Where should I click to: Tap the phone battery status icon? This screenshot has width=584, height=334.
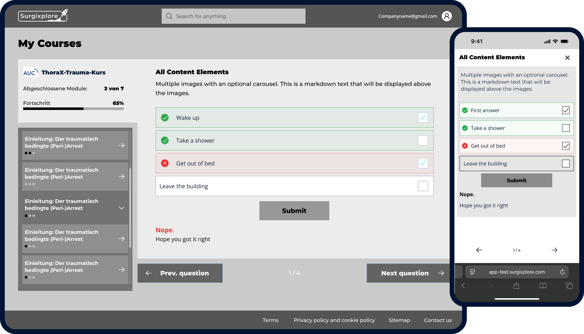[565, 42]
